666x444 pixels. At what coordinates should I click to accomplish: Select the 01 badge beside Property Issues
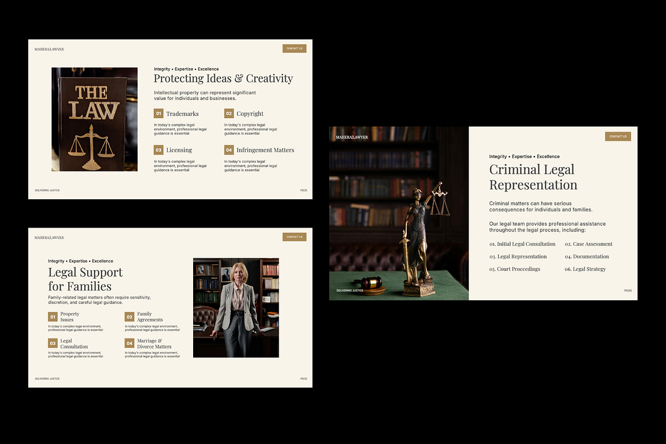pyautogui.click(x=53, y=317)
